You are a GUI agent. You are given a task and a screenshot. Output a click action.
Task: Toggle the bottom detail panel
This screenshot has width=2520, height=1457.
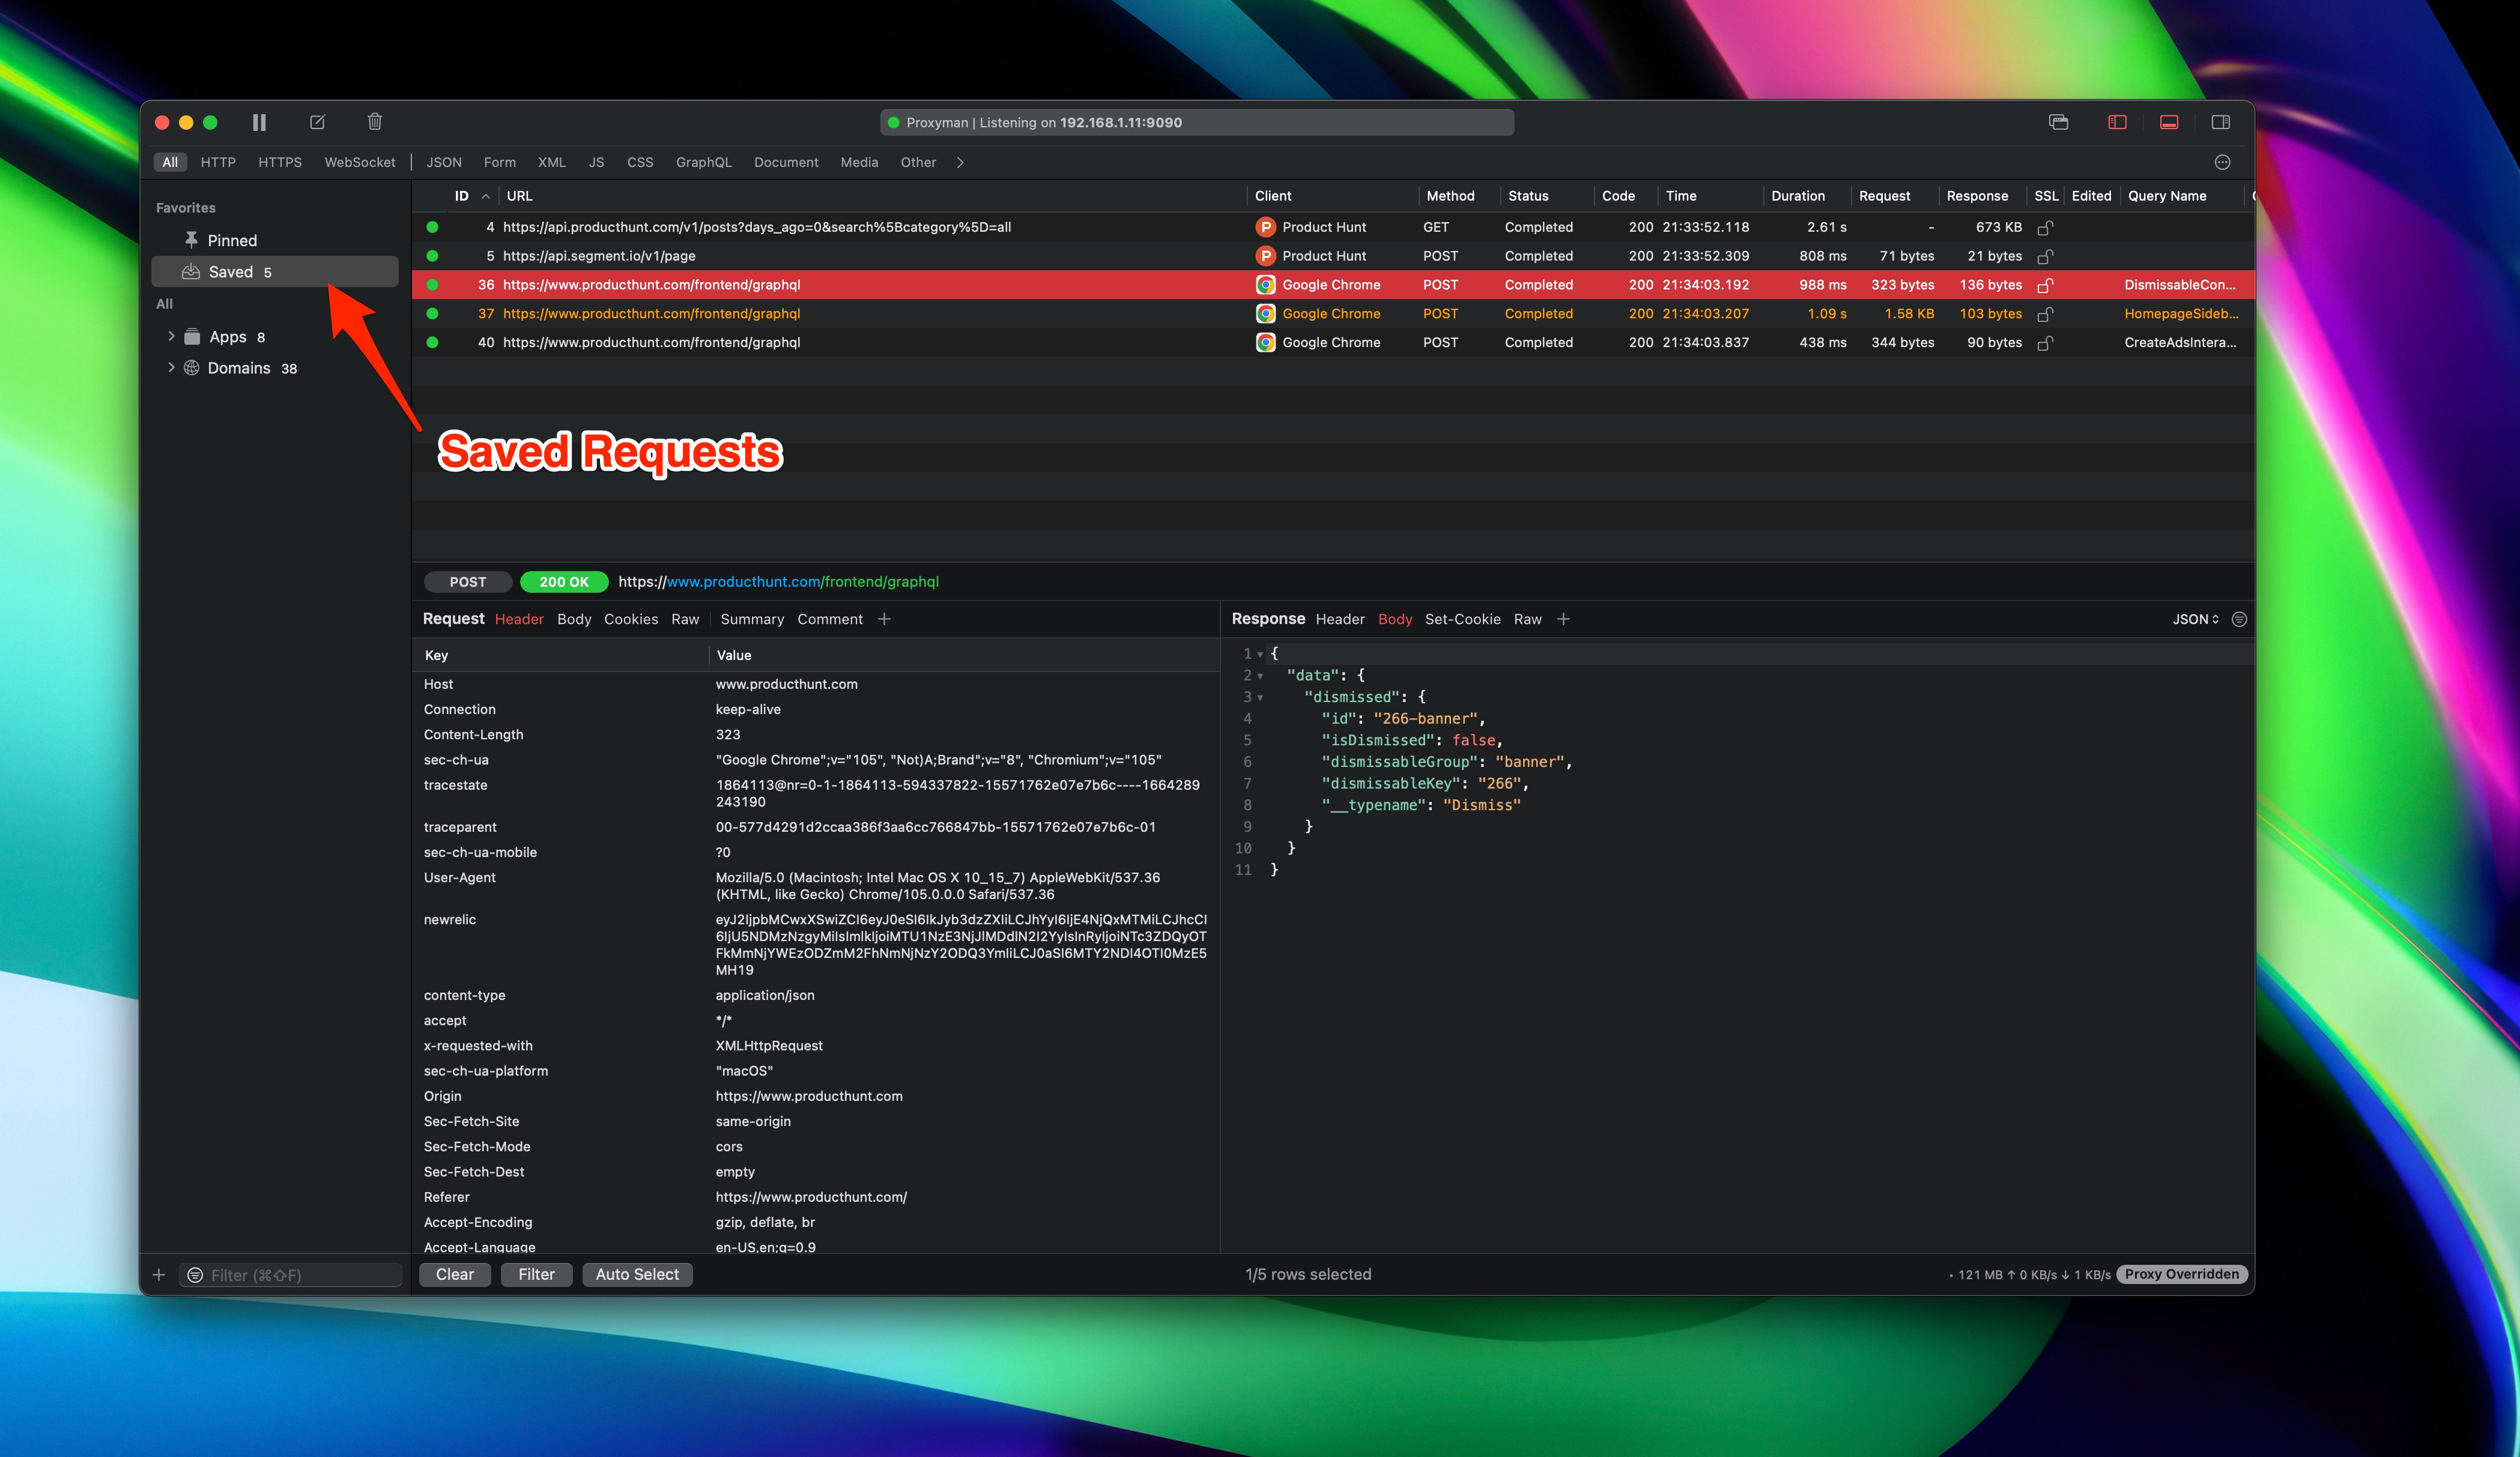click(2169, 121)
